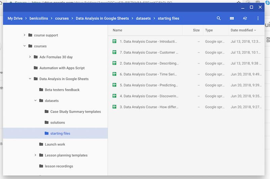Viewport: 270px width, 179px height.
Task: Select the solutions folder in the tree
Action: pyautogui.click(x=57, y=123)
